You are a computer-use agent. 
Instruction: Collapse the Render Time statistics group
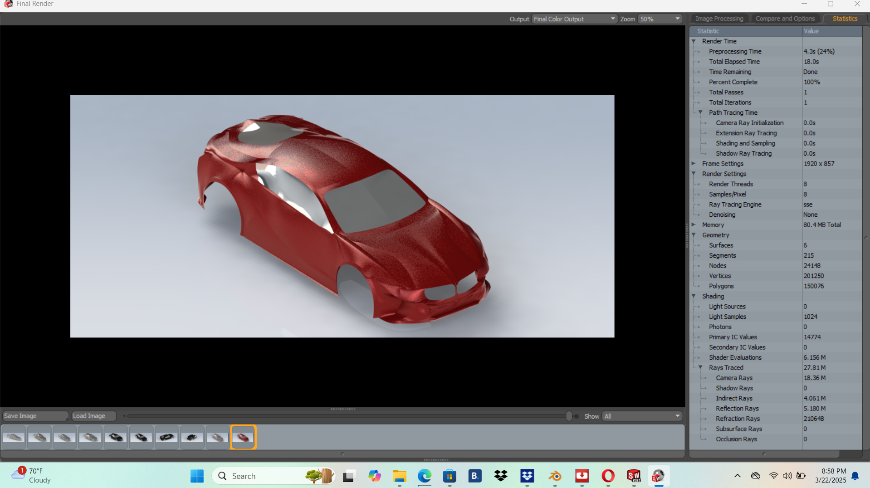click(694, 41)
